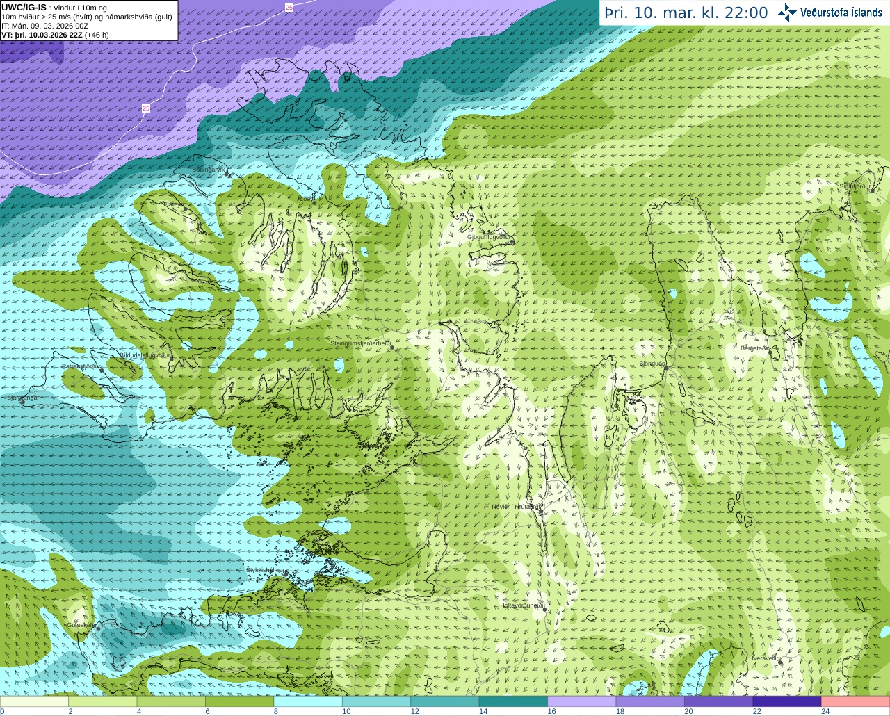890x716 pixels.
Task: Click the Veðurstofa Íslands logo emblem
Action: click(787, 13)
